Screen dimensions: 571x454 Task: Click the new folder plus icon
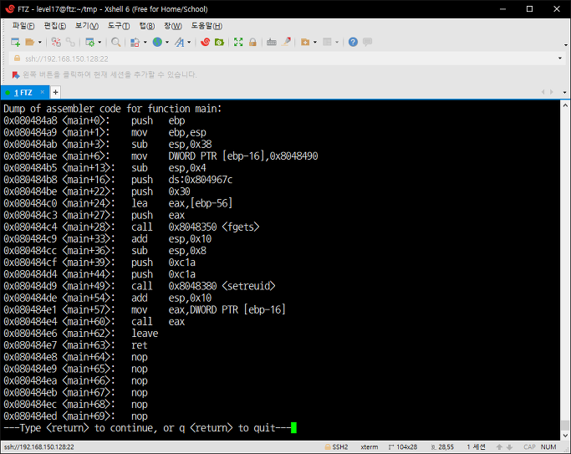(x=305, y=43)
